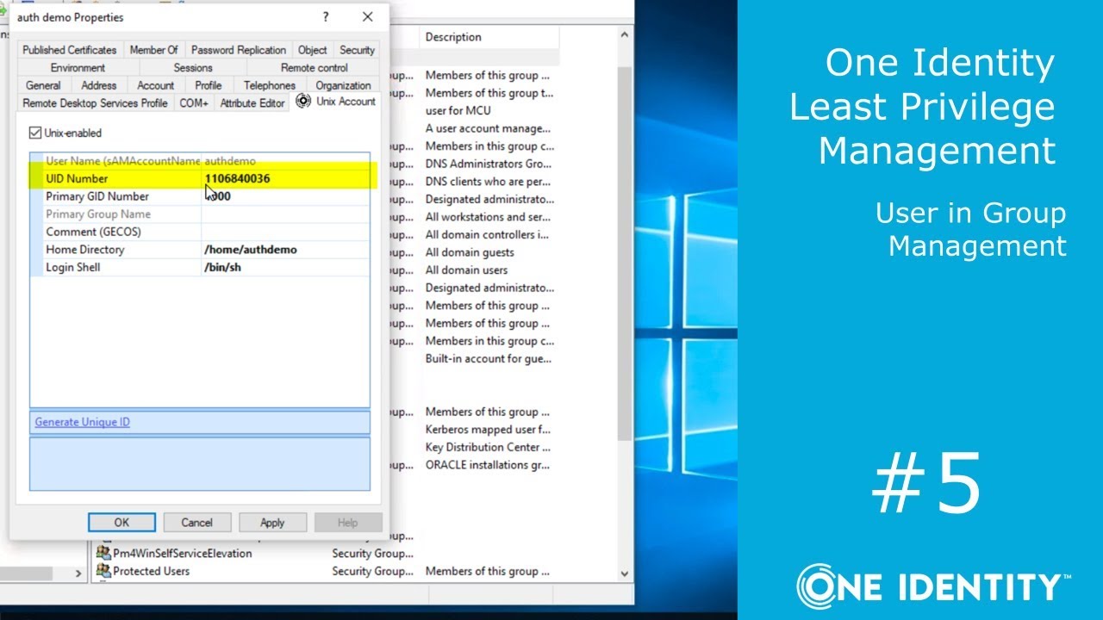This screenshot has width=1103, height=620.
Task: Open the Profile tab
Action: [x=208, y=85]
